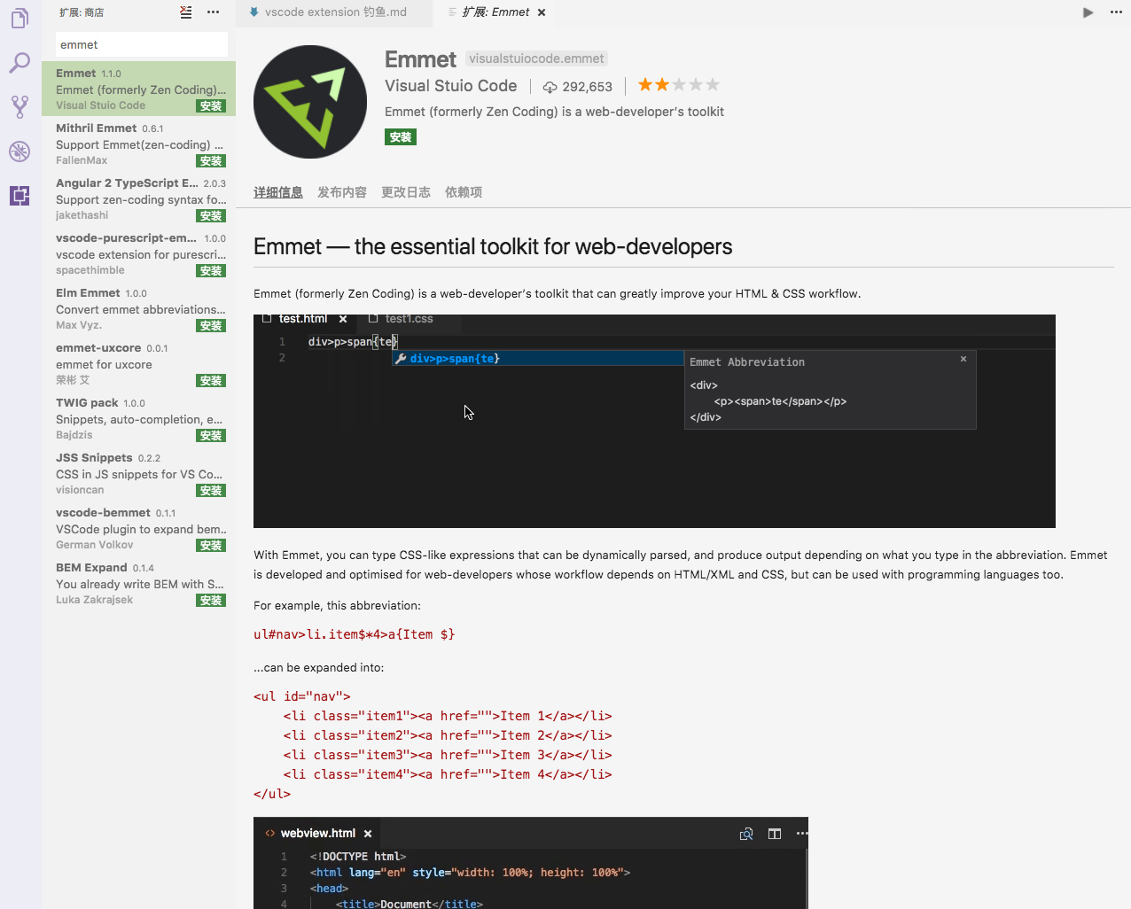Click the green install button in header
The height and width of the screenshot is (909, 1131).
[x=401, y=137]
